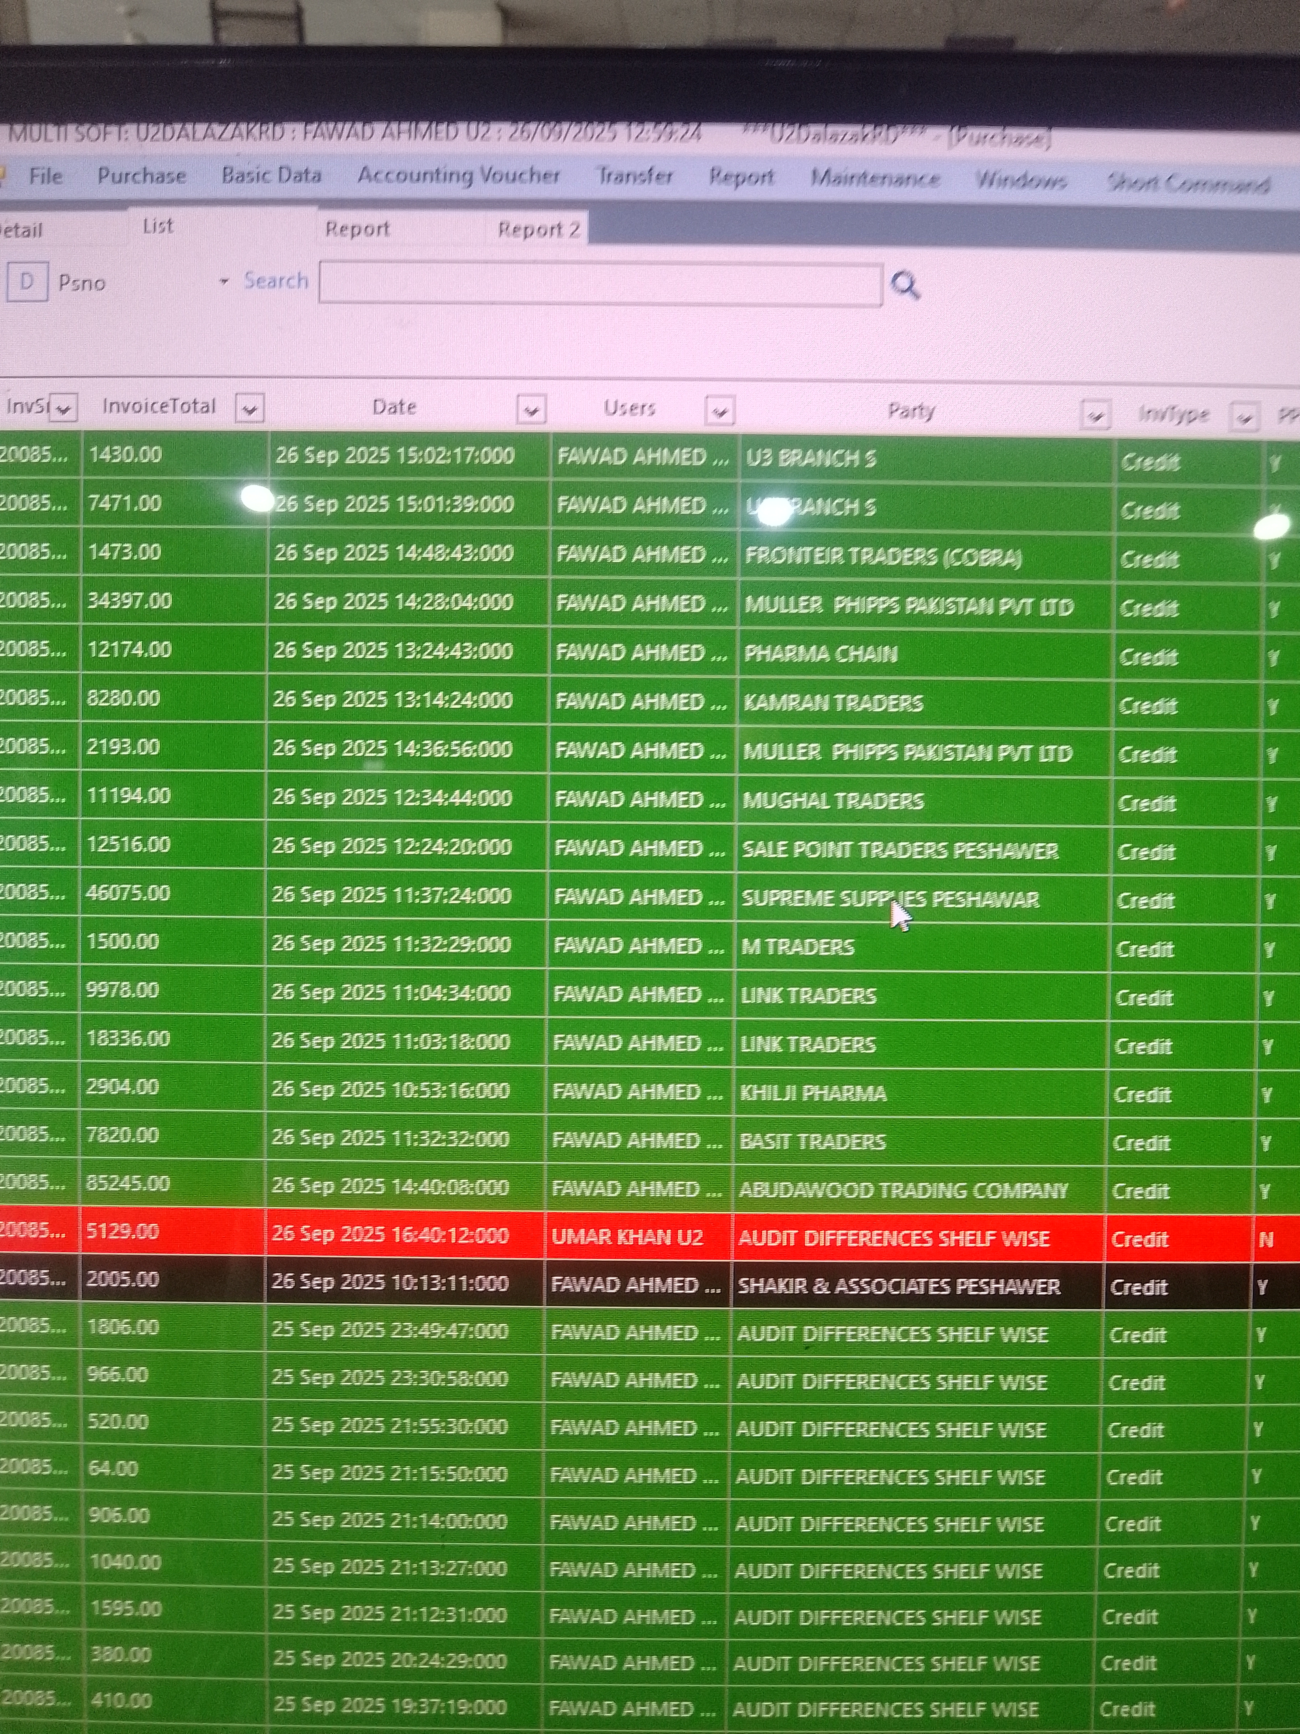
Task: Switch to the Report 2 tab
Action: 538,230
